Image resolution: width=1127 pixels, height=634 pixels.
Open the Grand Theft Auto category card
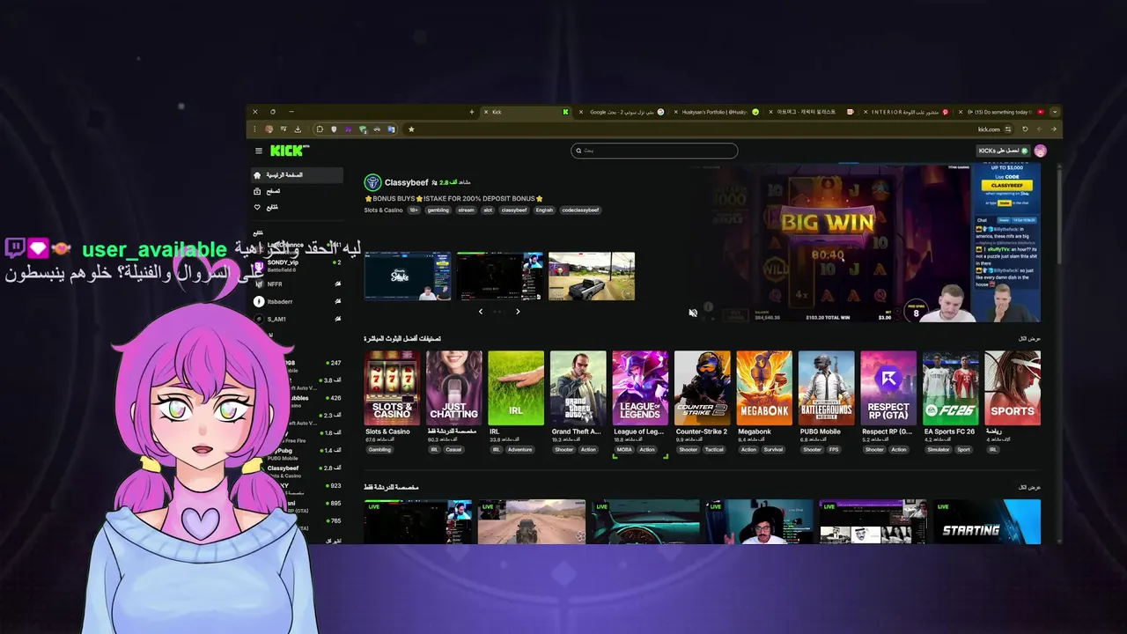[x=578, y=388]
